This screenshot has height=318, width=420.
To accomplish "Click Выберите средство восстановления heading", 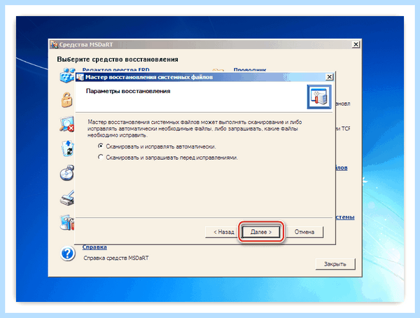I will pos(118,60).
